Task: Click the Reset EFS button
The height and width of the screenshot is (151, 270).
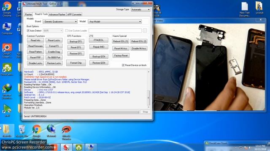Action: [x=76, y=47]
